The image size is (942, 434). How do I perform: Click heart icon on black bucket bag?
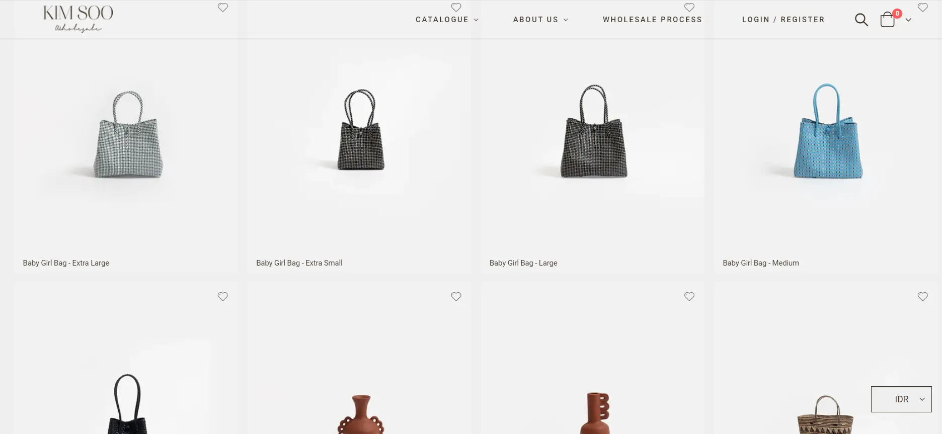coord(223,297)
